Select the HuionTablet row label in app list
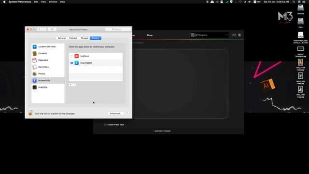 86,63
